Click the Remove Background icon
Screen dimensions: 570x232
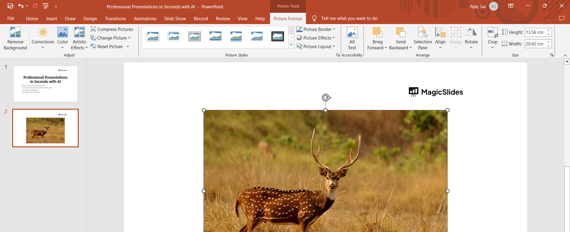coord(15,32)
